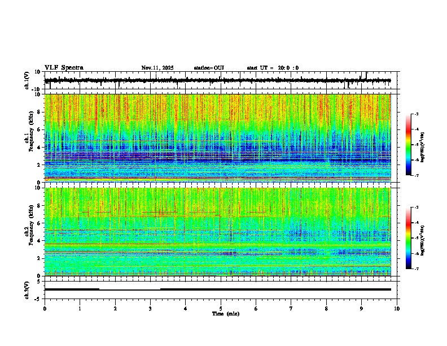Click the time axis tick label '3'
The image size is (447, 346).
tap(150, 309)
